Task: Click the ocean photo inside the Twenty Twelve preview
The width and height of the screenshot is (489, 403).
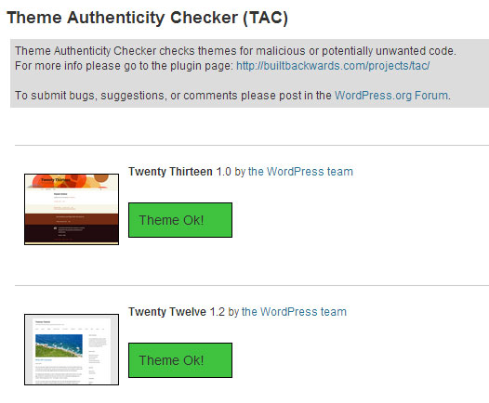Action: click(x=59, y=345)
